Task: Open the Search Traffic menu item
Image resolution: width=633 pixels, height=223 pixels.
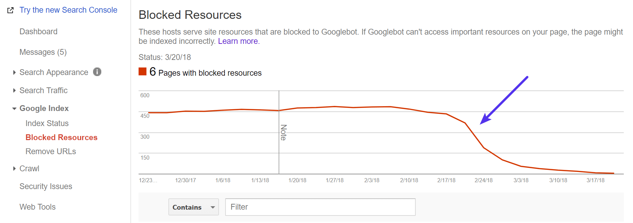Action: [43, 90]
